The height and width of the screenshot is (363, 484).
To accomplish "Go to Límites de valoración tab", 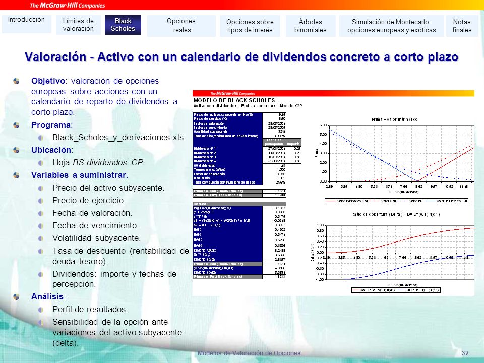I will (x=79, y=25).
